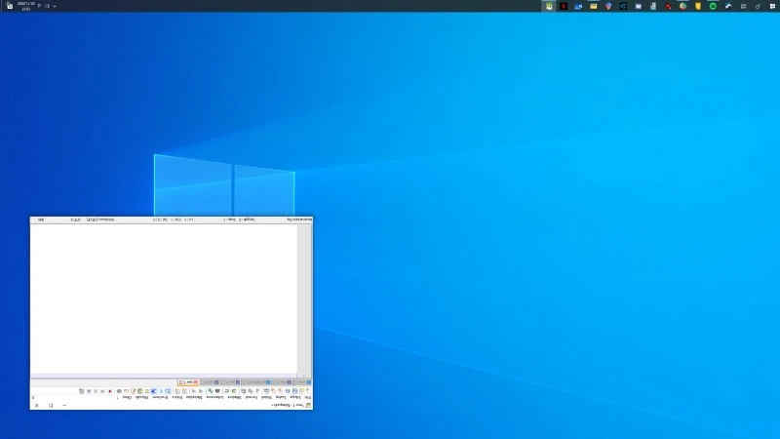Start macro recording with the red dot icon
Screen dimensions: 780x439
coord(109,390)
